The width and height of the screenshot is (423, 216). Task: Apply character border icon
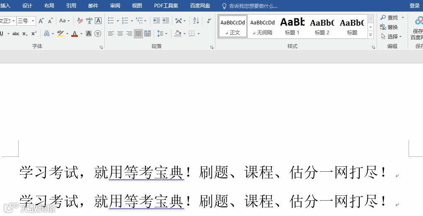click(98, 21)
